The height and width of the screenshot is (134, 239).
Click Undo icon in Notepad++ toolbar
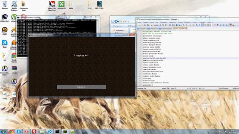170,25
